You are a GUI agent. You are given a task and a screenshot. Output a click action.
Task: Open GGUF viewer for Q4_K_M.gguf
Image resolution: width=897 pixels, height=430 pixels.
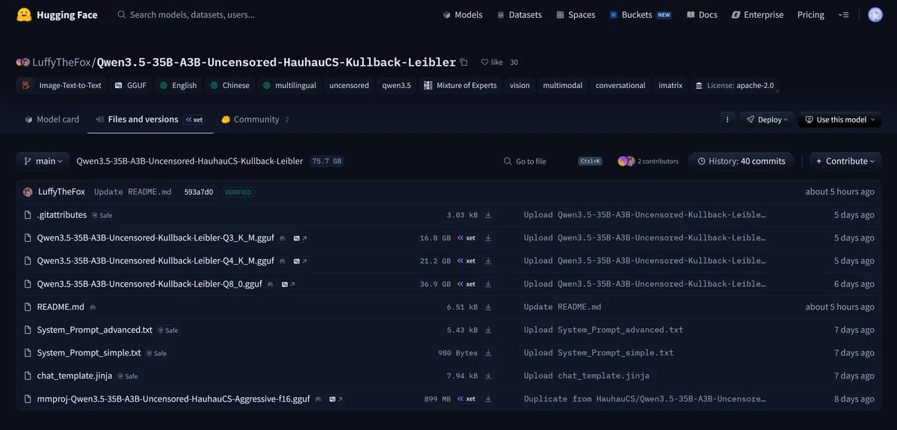300,261
